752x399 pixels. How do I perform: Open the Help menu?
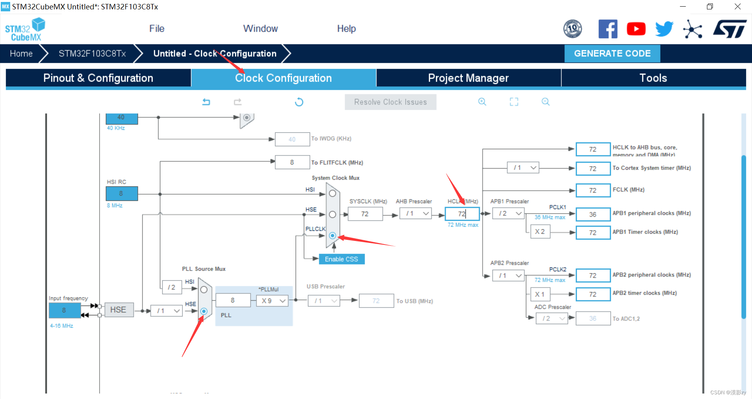pos(347,29)
